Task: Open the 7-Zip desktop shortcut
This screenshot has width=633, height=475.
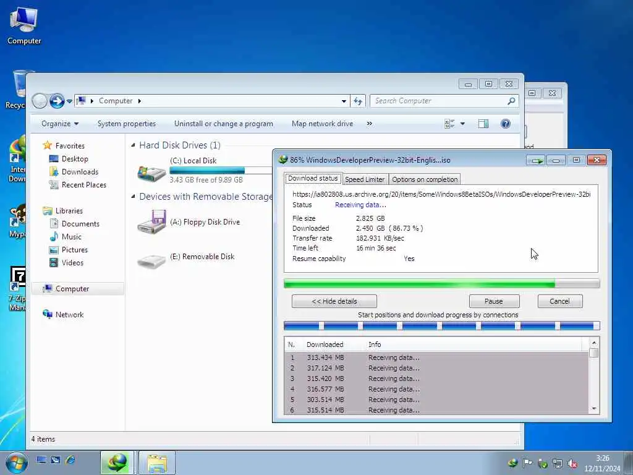Action: pyautogui.click(x=17, y=289)
